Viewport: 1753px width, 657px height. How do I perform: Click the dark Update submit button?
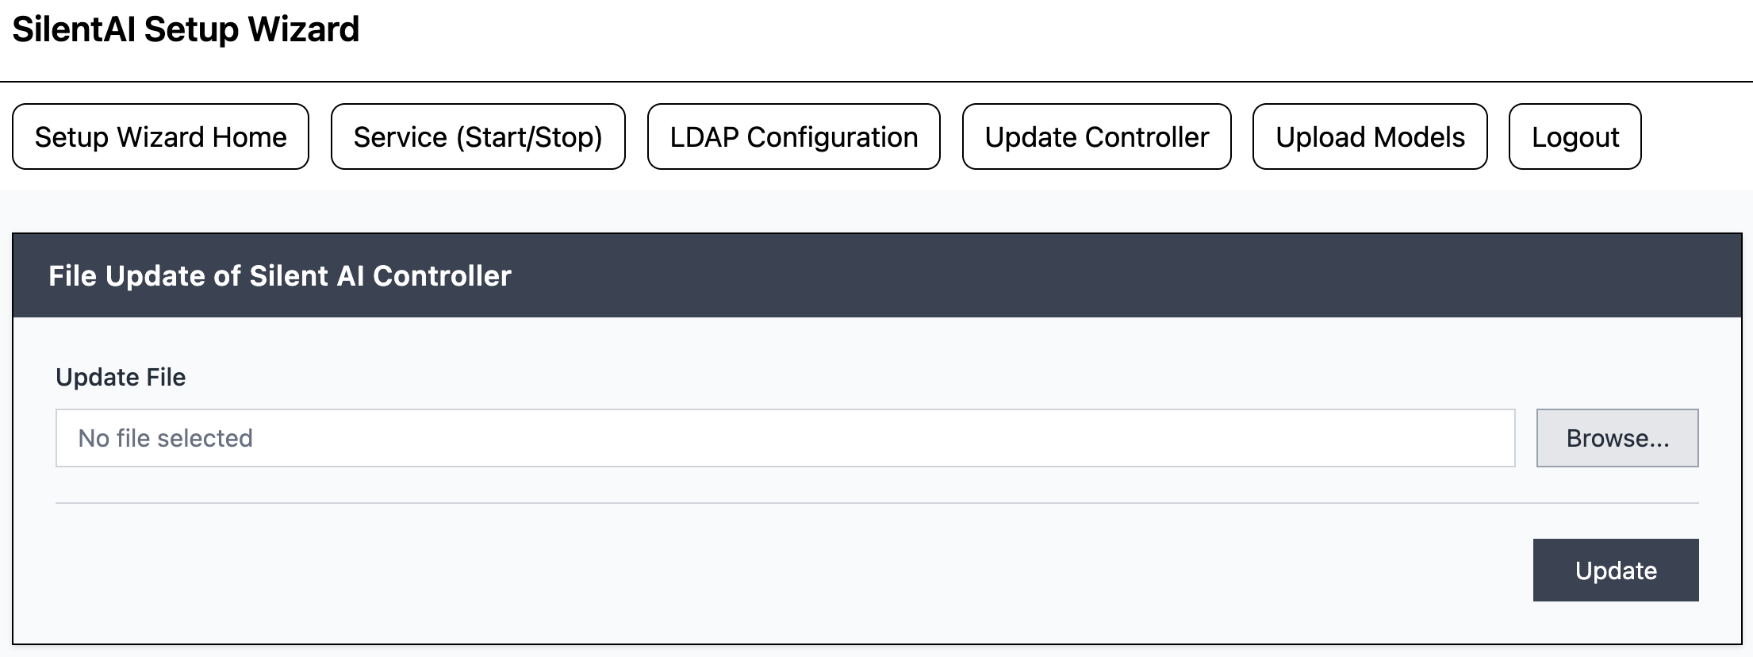(x=1615, y=570)
